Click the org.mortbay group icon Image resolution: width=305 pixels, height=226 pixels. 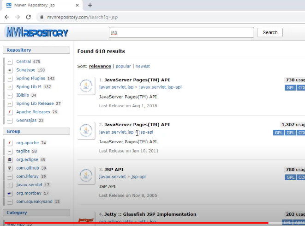(10, 193)
